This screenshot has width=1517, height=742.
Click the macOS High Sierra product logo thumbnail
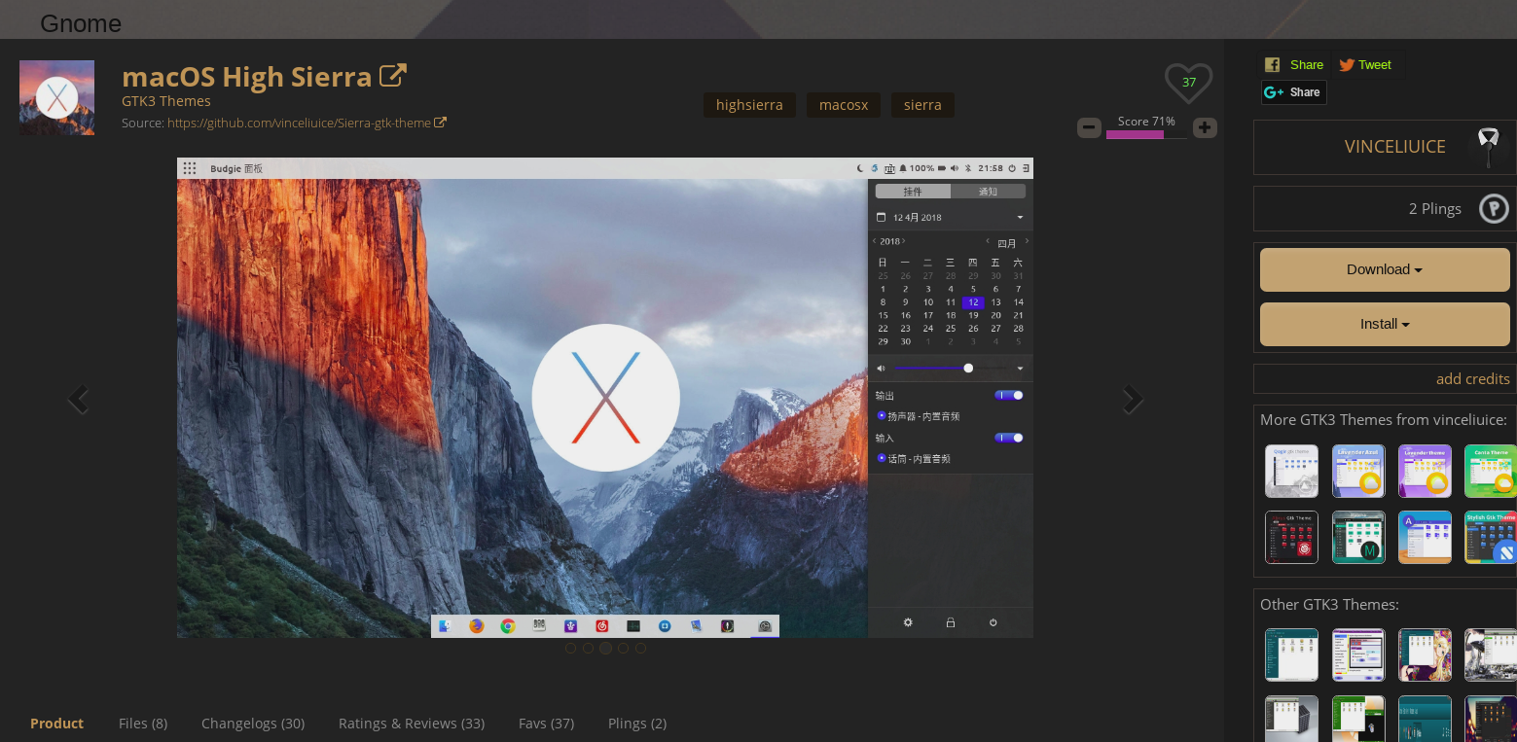[56, 97]
